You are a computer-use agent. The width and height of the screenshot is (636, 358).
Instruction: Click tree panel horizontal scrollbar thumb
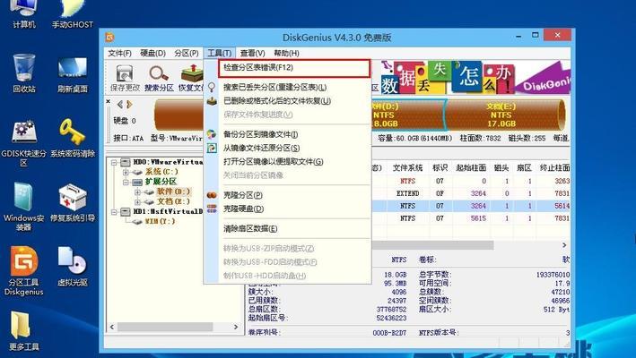point(165,327)
